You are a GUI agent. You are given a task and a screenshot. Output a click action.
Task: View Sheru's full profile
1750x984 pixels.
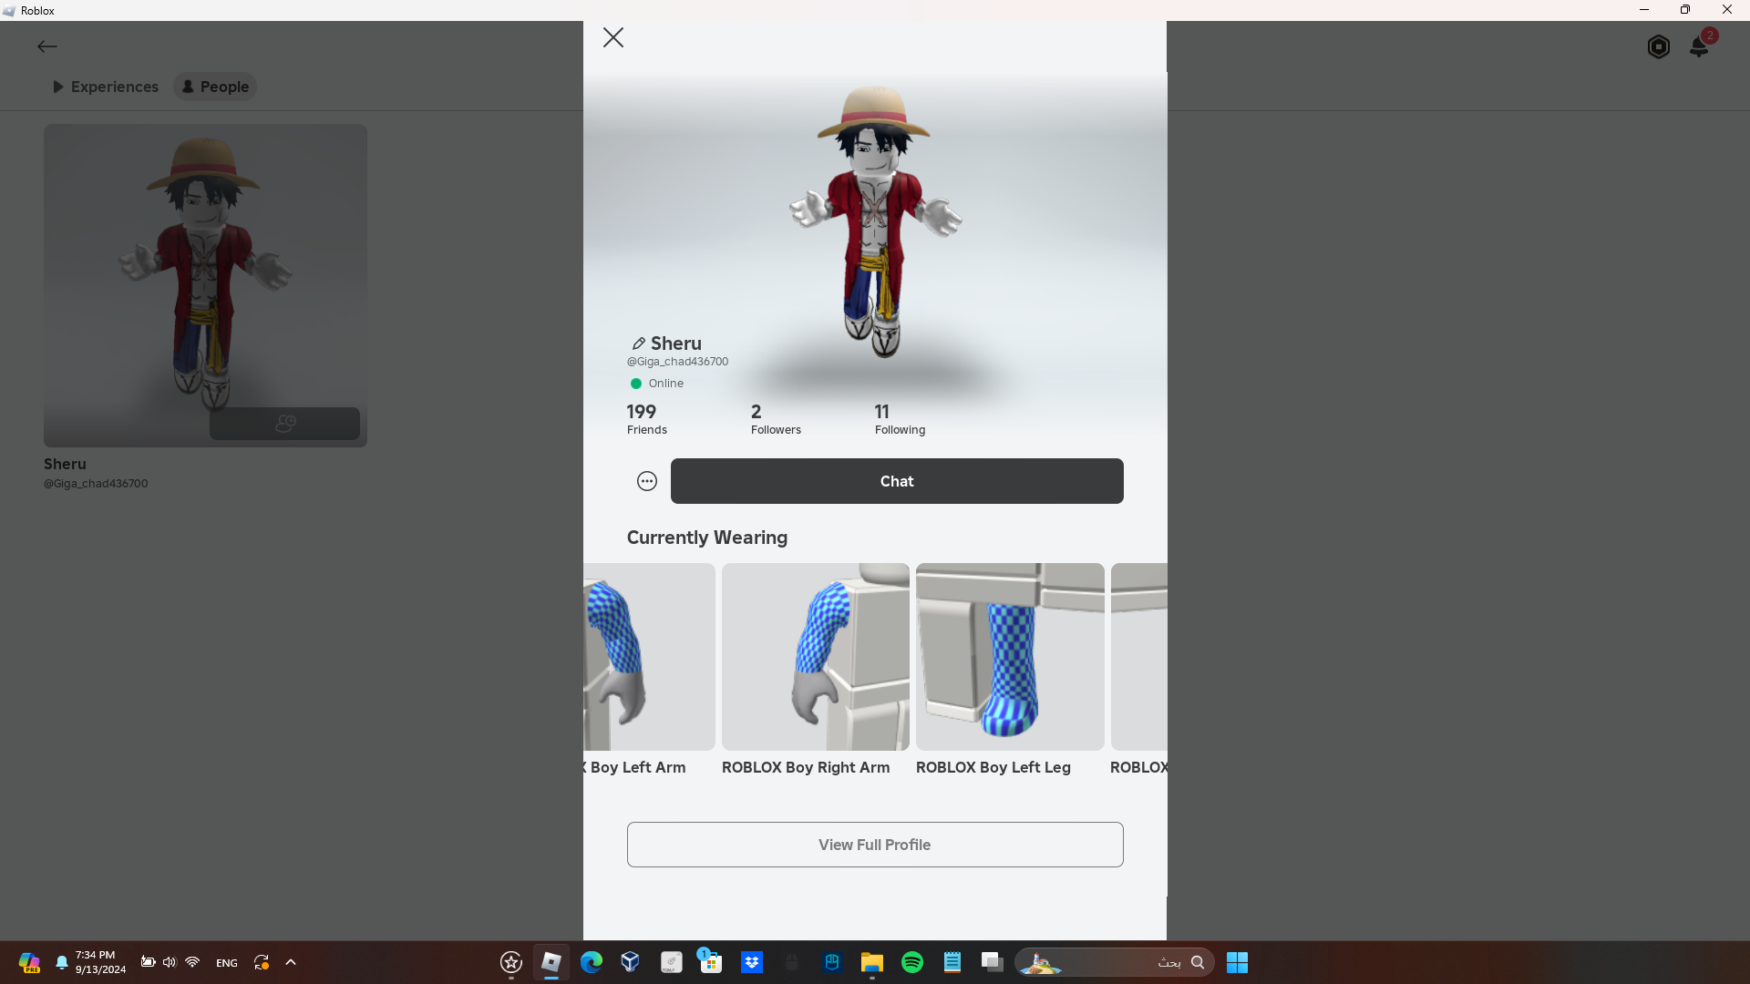pos(875,845)
